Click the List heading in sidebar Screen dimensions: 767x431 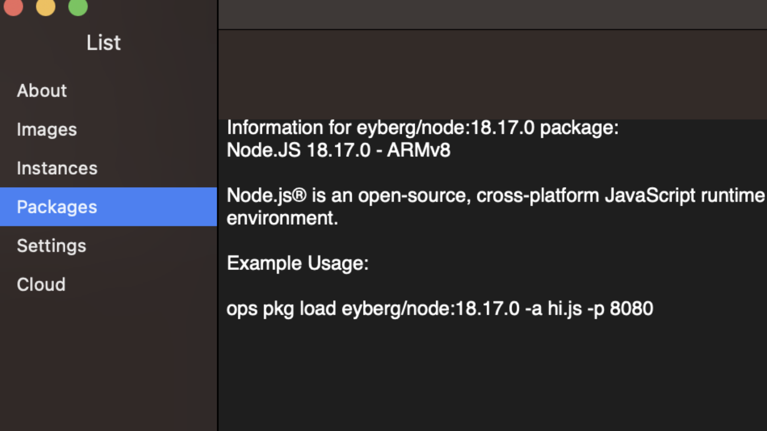[x=103, y=42]
